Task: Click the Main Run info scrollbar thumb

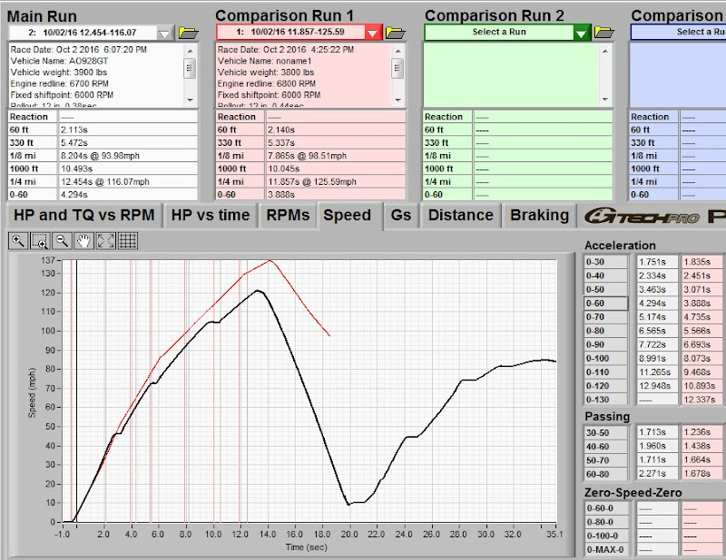Action: coord(190,69)
